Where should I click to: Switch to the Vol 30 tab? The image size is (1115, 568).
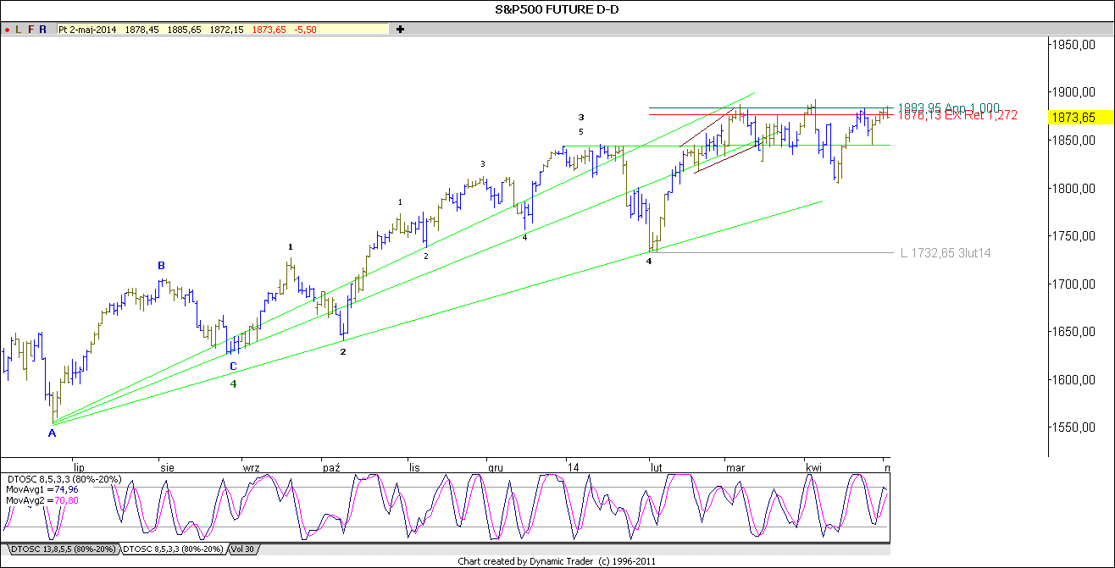[242, 549]
